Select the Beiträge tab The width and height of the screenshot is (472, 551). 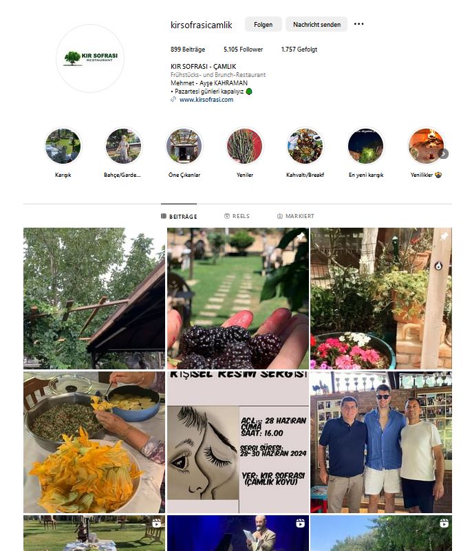(179, 217)
